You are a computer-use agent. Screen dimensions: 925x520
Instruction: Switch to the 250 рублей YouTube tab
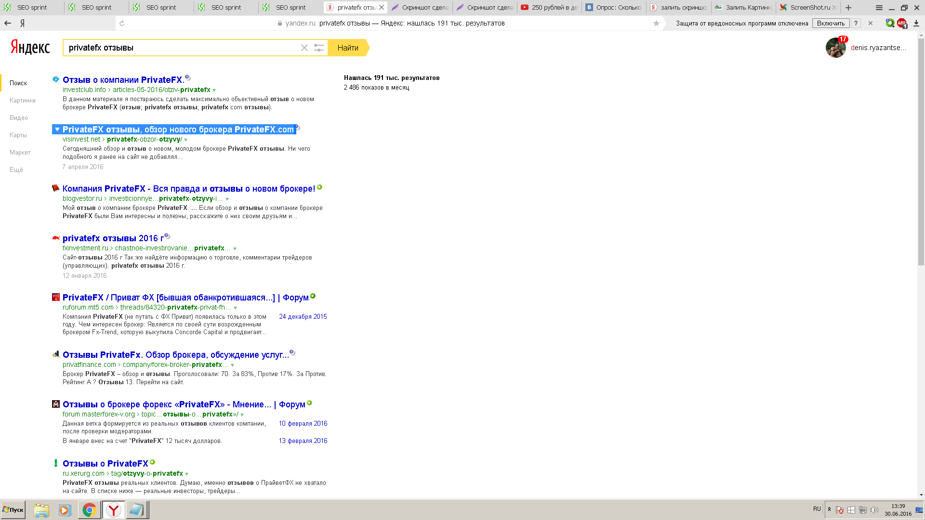(x=548, y=8)
